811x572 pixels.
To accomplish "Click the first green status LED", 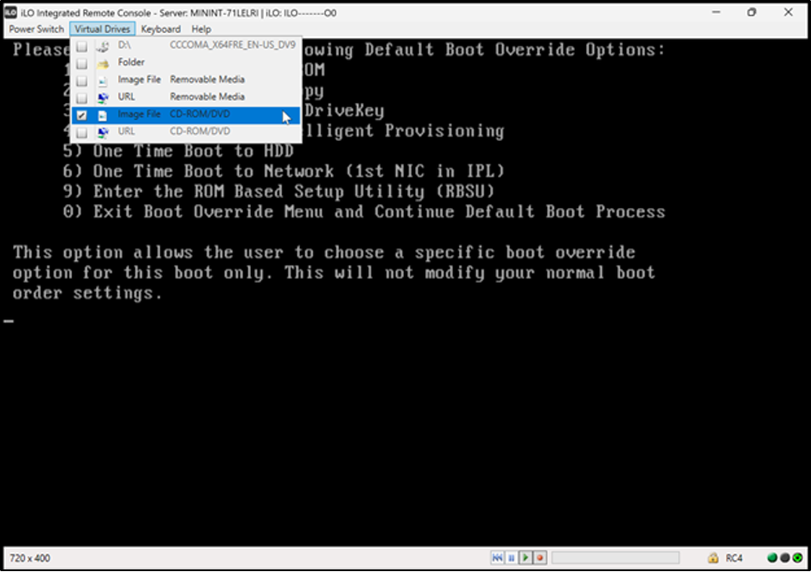I will pos(772,558).
